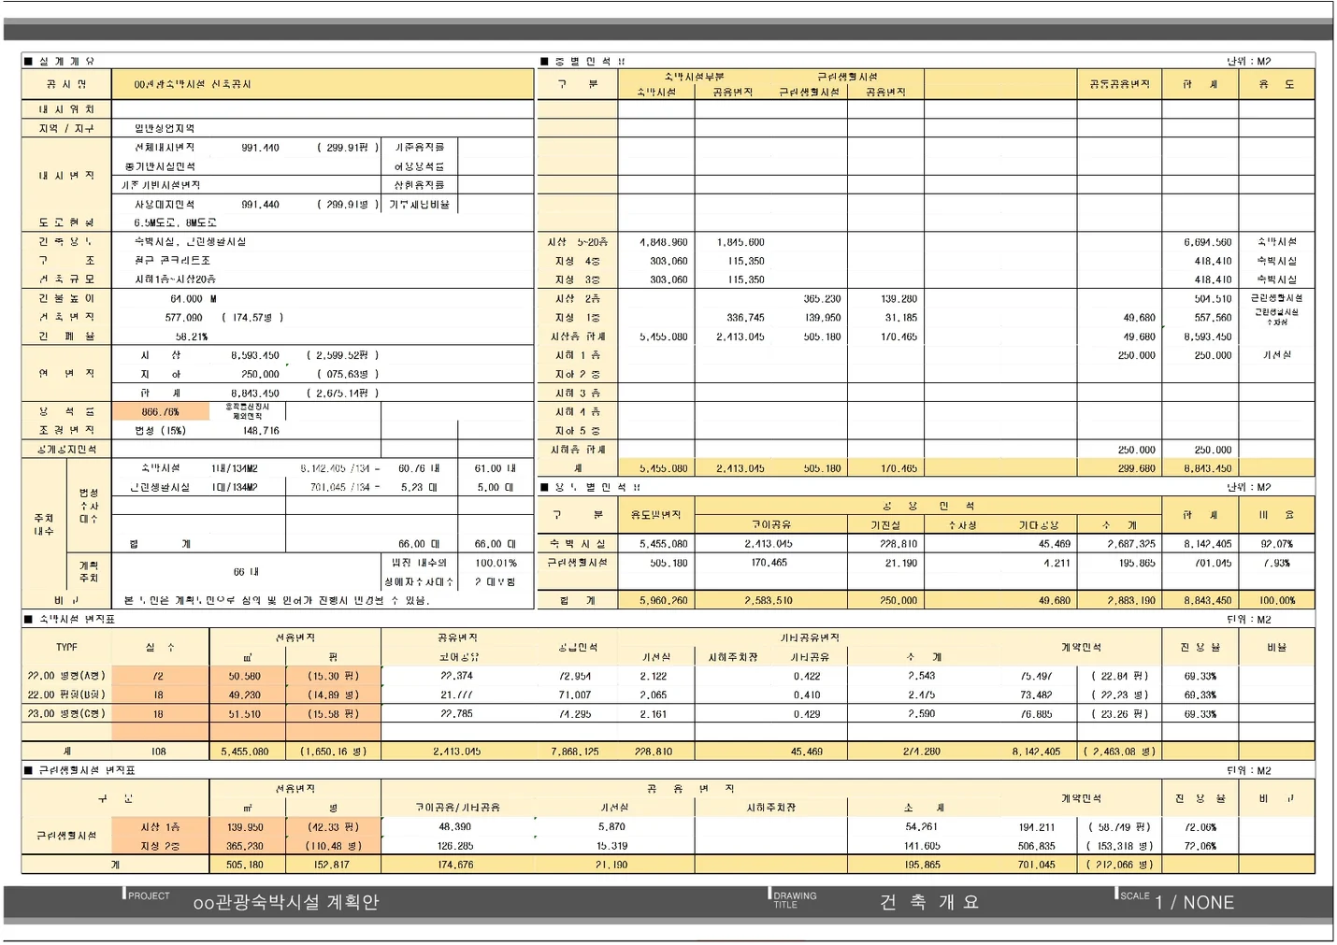Viewport: 1337px width, 945px height.
Task: Click the subtotal value 274.280
Action: click(x=922, y=752)
